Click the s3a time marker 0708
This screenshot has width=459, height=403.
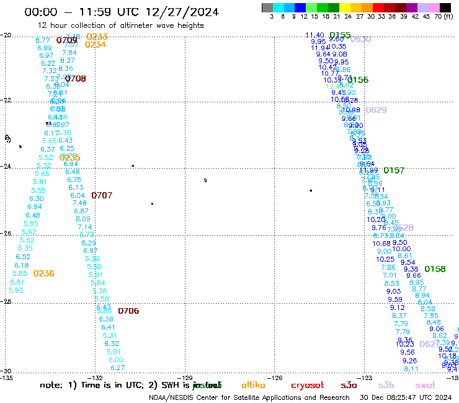click(x=76, y=79)
